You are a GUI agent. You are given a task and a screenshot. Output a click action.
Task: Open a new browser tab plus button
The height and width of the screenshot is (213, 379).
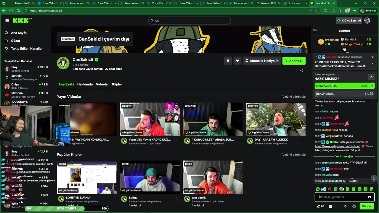click(340, 3)
